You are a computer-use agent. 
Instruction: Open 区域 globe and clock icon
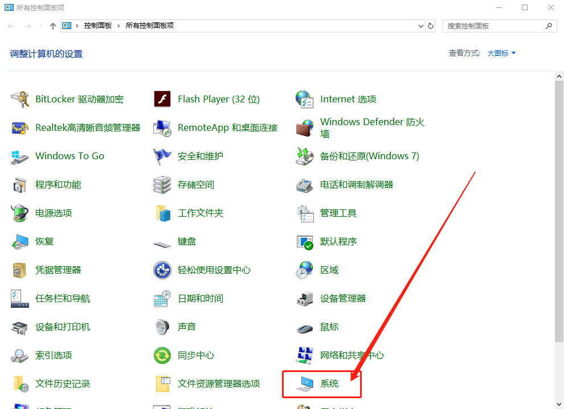pyautogui.click(x=305, y=270)
